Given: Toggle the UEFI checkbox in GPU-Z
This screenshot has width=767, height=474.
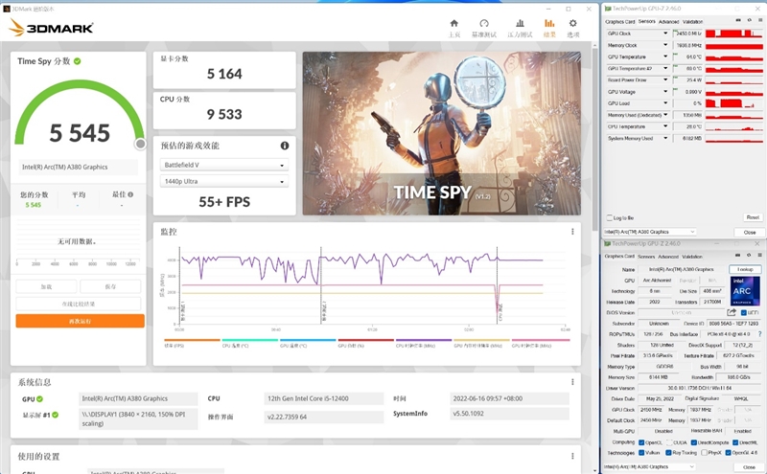Looking at the screenshot, I should [x=744, y=312].
